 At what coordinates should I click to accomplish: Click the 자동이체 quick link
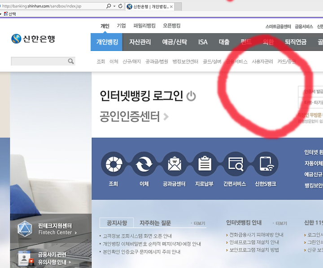[314, 163]
